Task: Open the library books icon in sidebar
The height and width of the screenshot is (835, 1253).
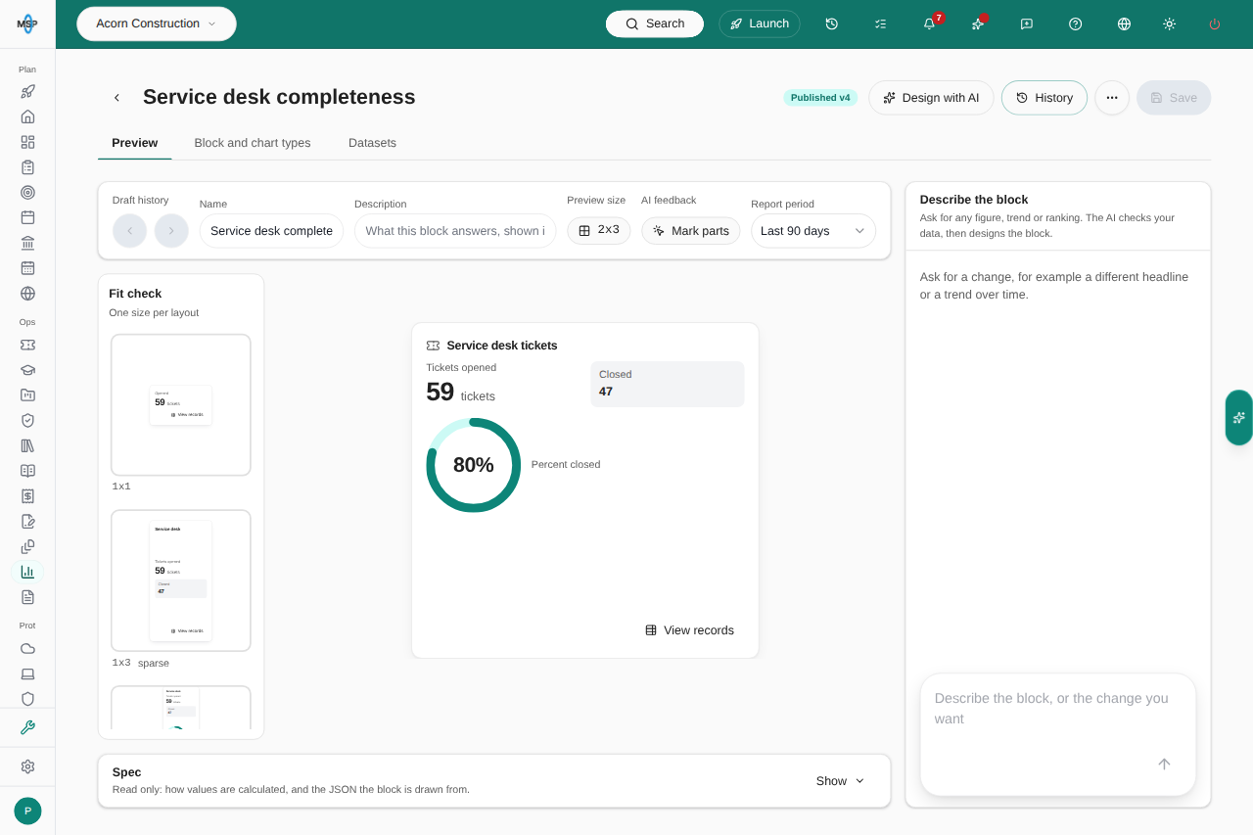Action: click(27, 445)
